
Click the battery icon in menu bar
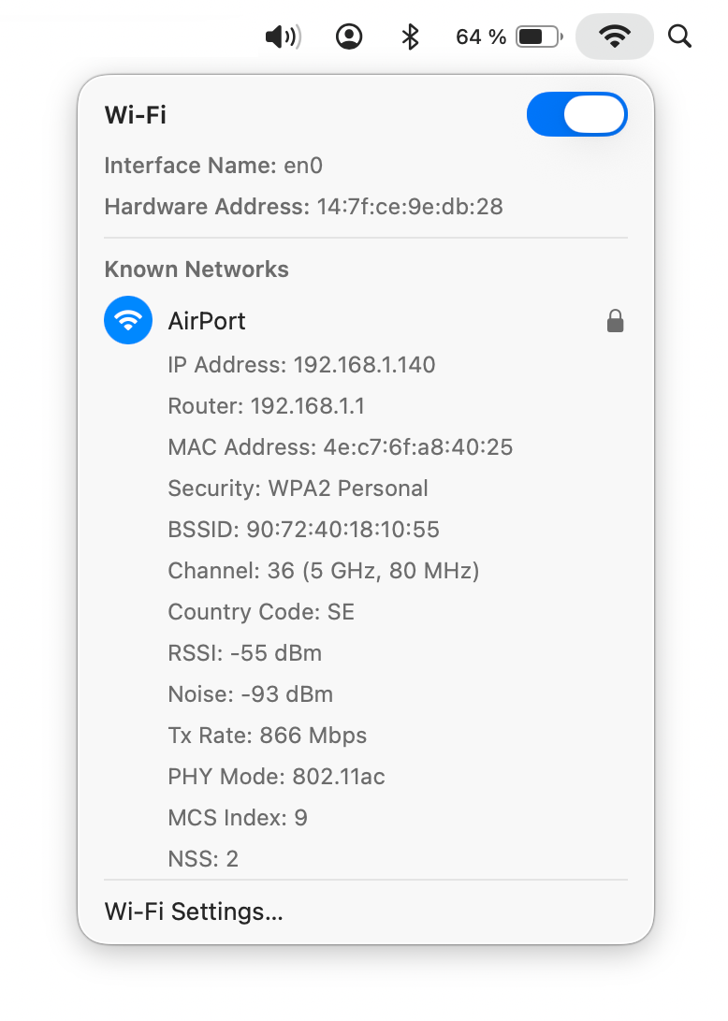point(540,36)
